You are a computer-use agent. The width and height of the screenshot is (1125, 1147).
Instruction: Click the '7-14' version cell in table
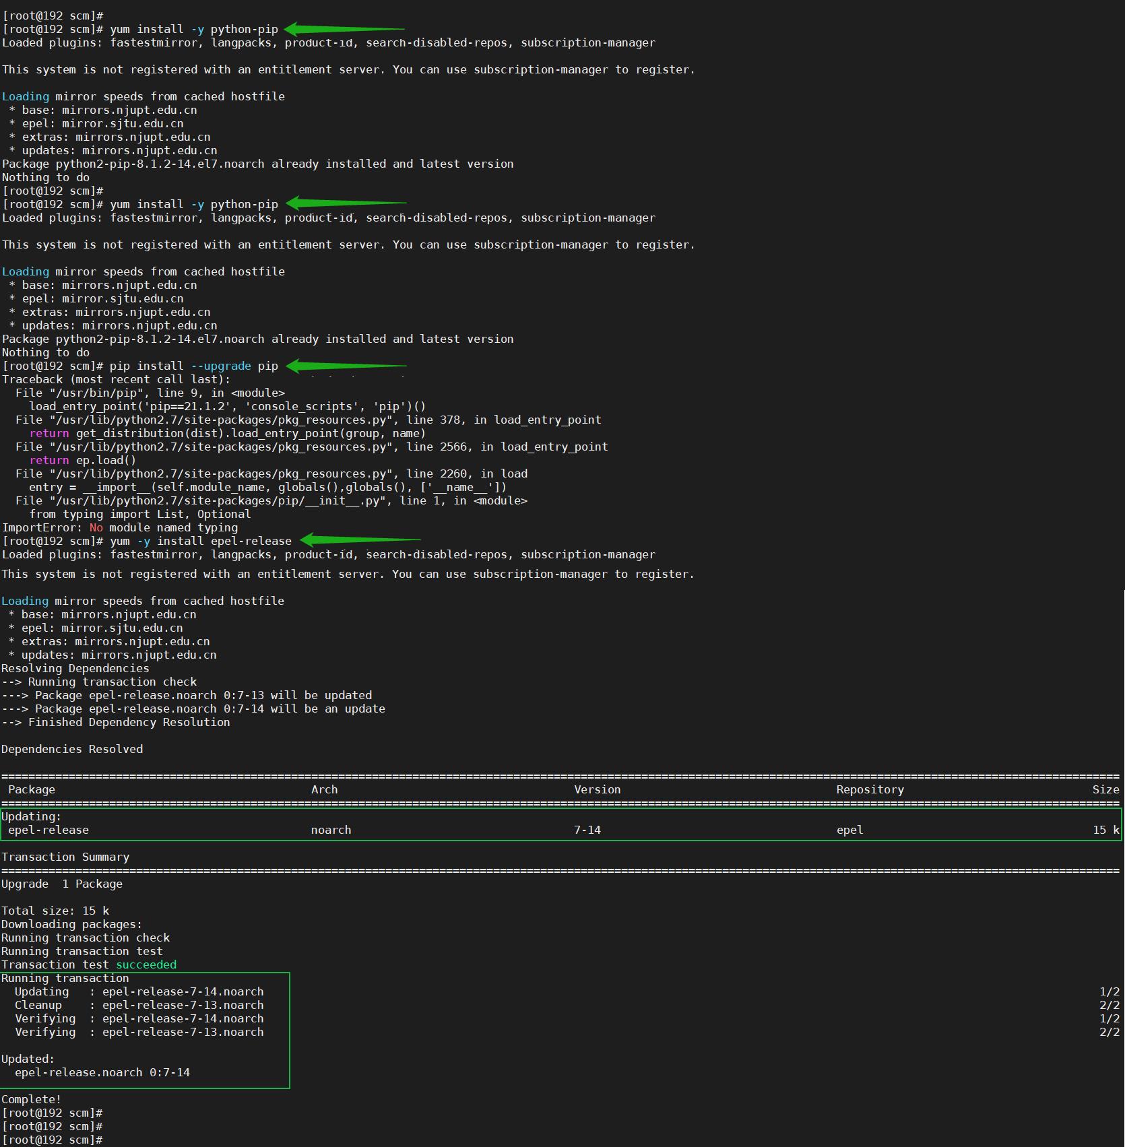(587, 830)
